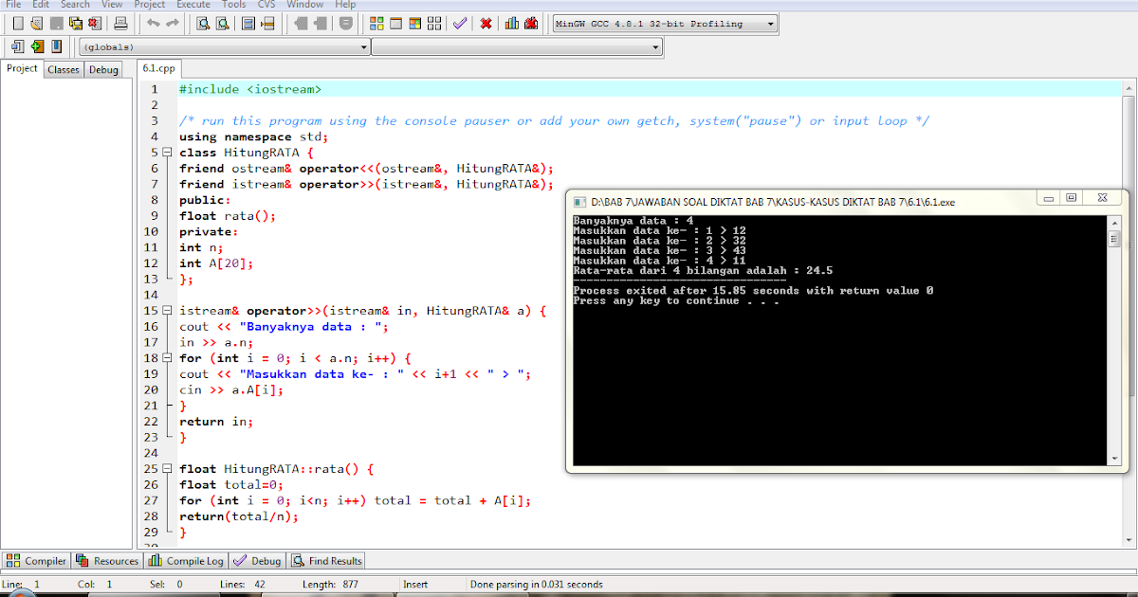
Task: Click the '#include <iostream>' line
Action: (x=250, y=89)
